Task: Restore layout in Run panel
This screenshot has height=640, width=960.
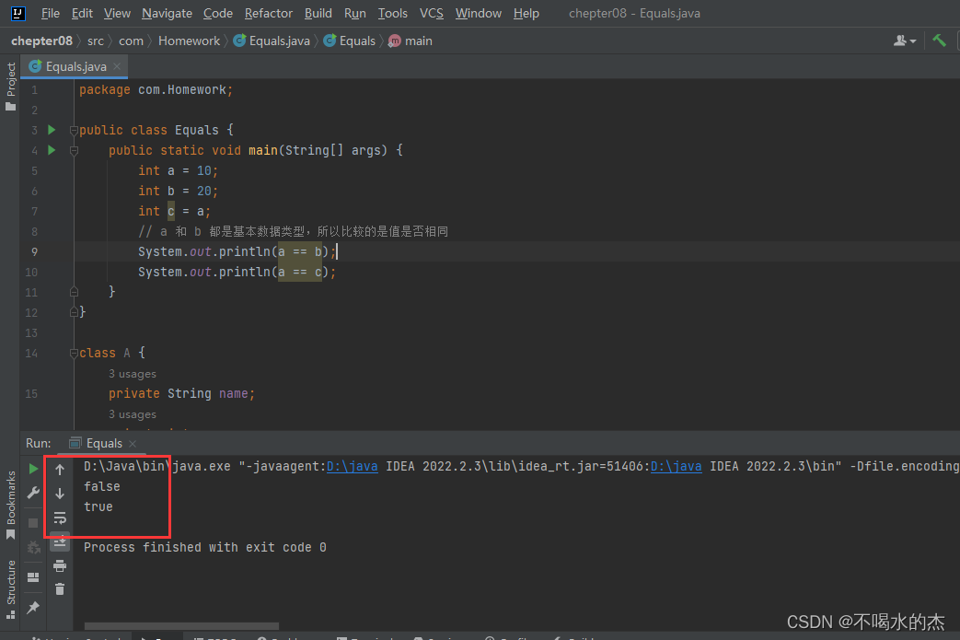Action: coord(33,576)
